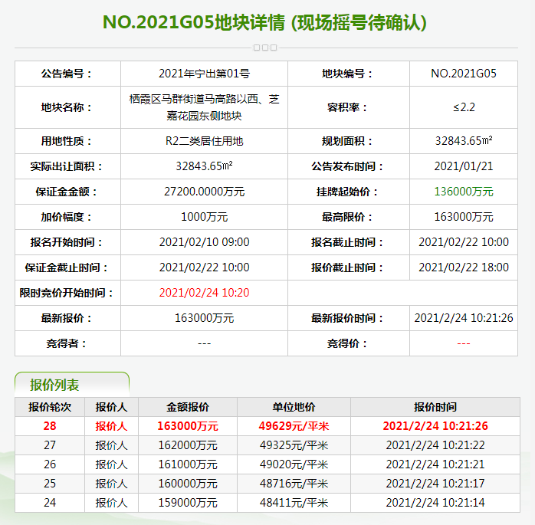535x525 pixels.
Task: Click the 单位地价 column header
Action: (294, 407)
